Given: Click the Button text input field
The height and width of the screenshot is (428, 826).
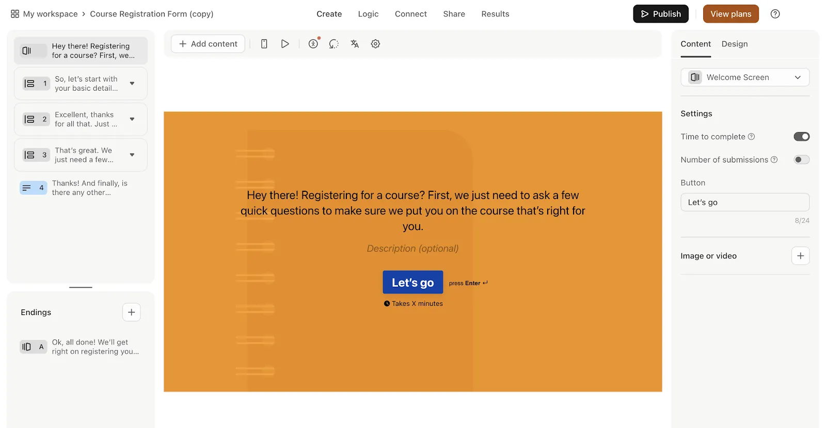Looking at the screenshot, I should click(x=745, y=202).
